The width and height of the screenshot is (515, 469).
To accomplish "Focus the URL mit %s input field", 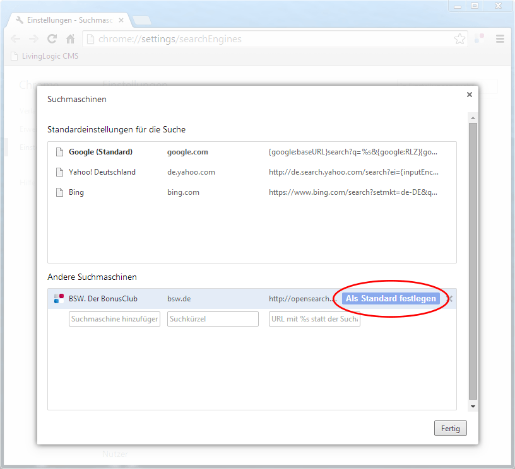I will tap(314, 319).
